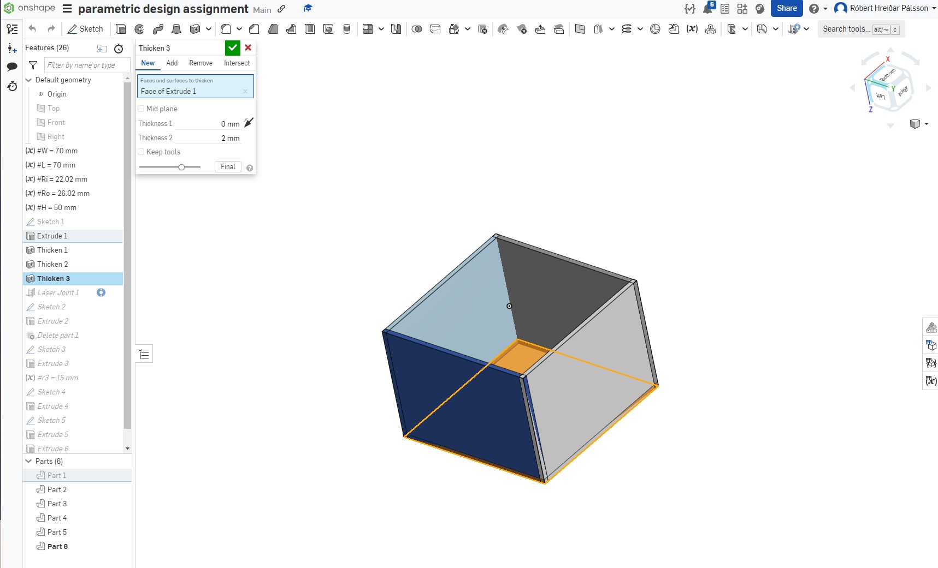Viewport: 938px width, 568px height.
Task: Select the Thicken 2 feature
Action: pyautogui.click(x=73, y=264)
